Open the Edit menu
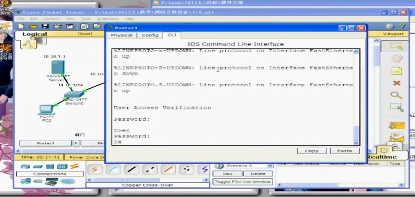The width and height of the screenshot is (415, 197). (x=34, y=19)
